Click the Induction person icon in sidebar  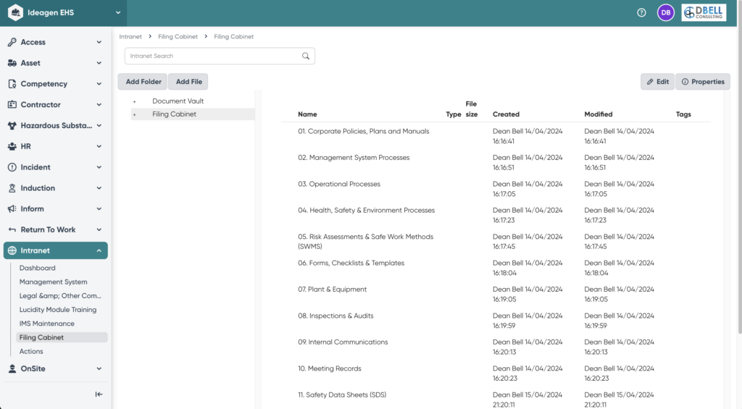coord(12,187)
